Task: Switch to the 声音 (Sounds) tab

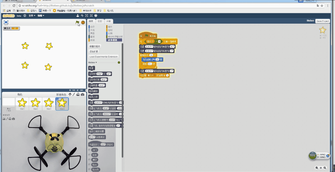Action: click(109, 21)
